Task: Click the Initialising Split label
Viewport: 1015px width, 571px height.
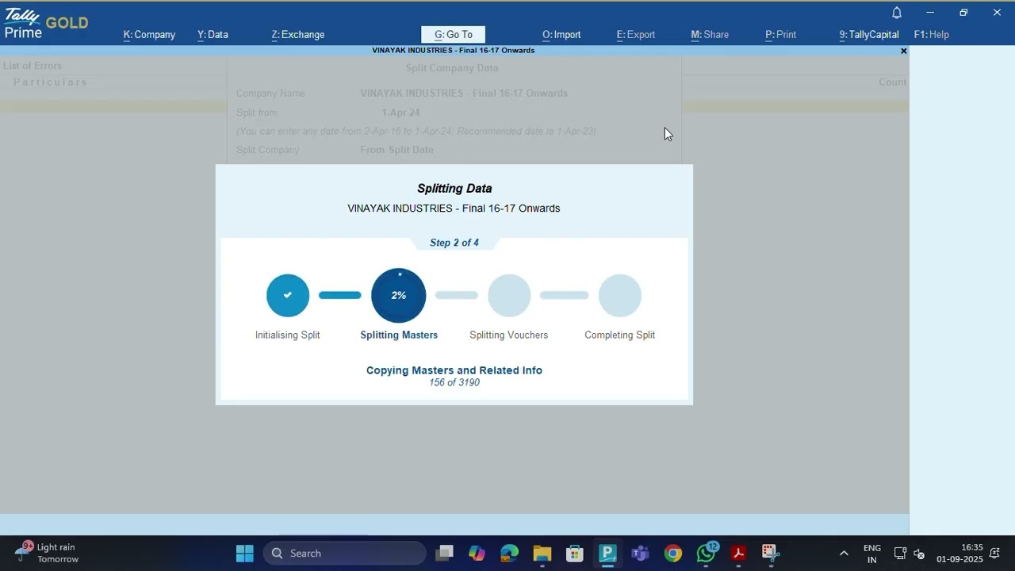Action: click(288, 335)
